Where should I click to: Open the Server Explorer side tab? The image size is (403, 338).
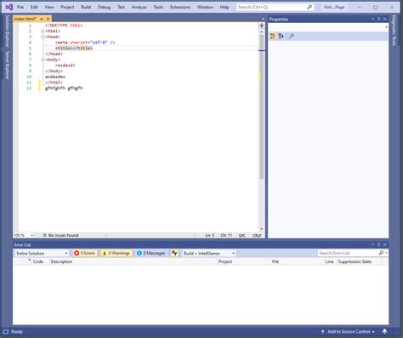tap(8, 65)
